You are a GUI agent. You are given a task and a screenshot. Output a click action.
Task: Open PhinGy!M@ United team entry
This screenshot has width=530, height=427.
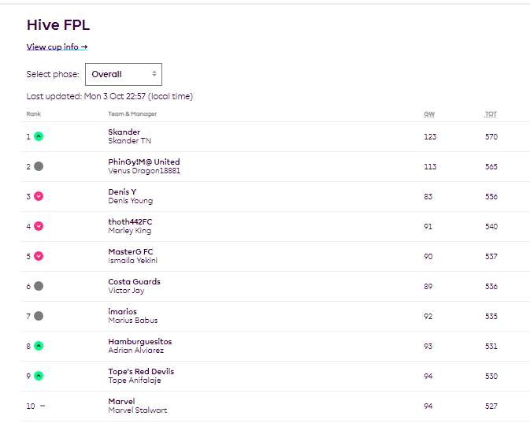143,162
